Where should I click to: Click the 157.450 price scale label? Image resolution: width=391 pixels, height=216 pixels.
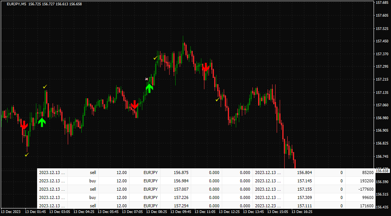[382, 41]
